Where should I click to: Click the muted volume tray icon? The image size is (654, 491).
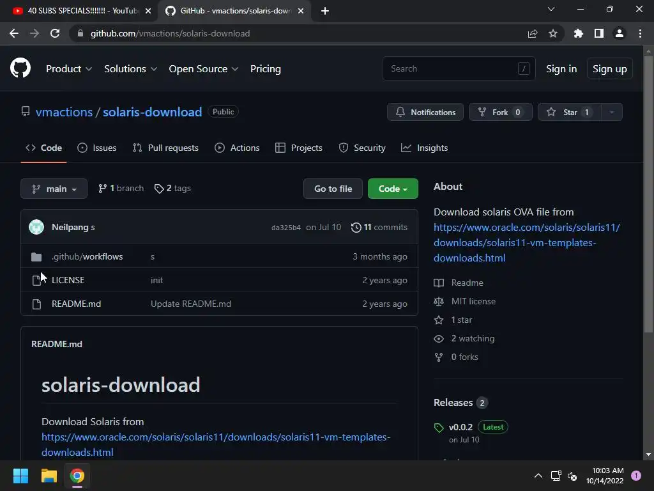[572, 476]
